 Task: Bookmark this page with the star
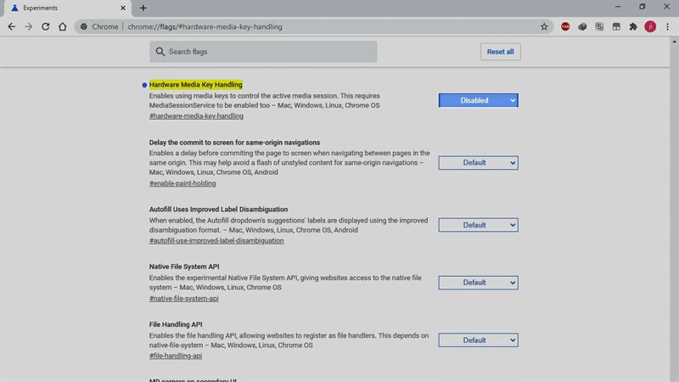pyautogui.click(x=544, y=27)
